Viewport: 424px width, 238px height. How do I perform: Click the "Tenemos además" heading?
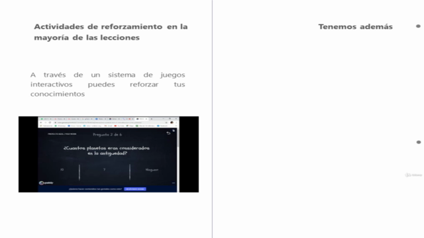tap(355, 26)
